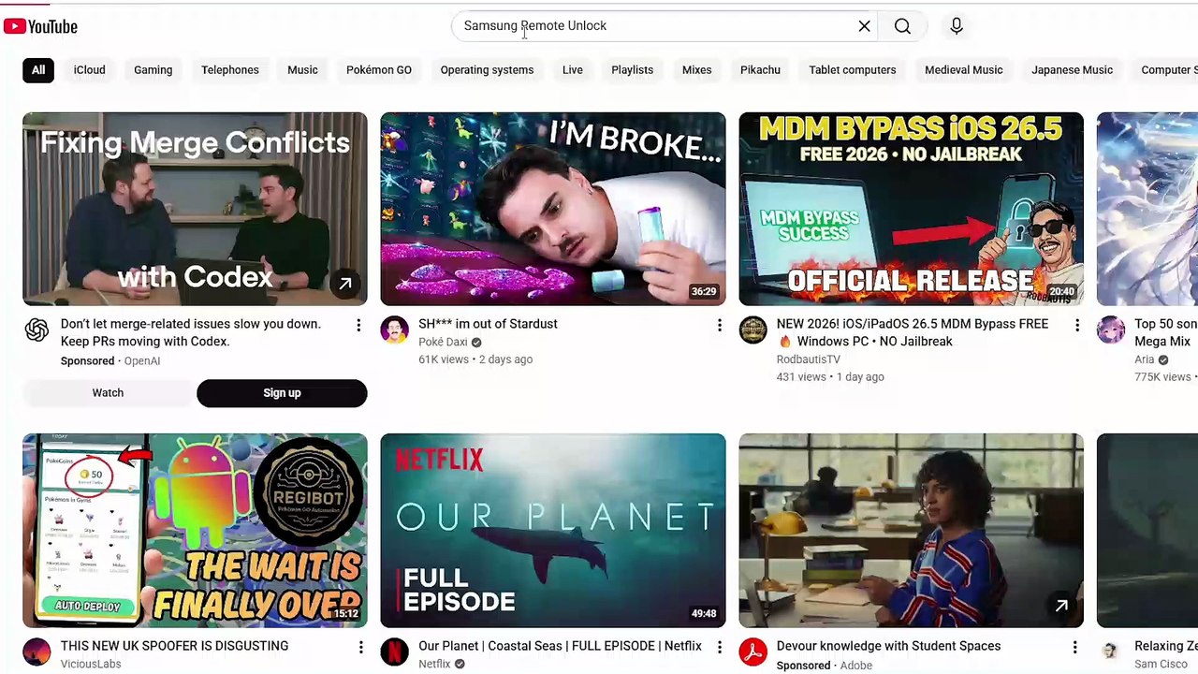Open the 'NEW 2026! iOS/iPadOS 26.5 MDM Bypass' title
1198x674 pixels.
913,332
